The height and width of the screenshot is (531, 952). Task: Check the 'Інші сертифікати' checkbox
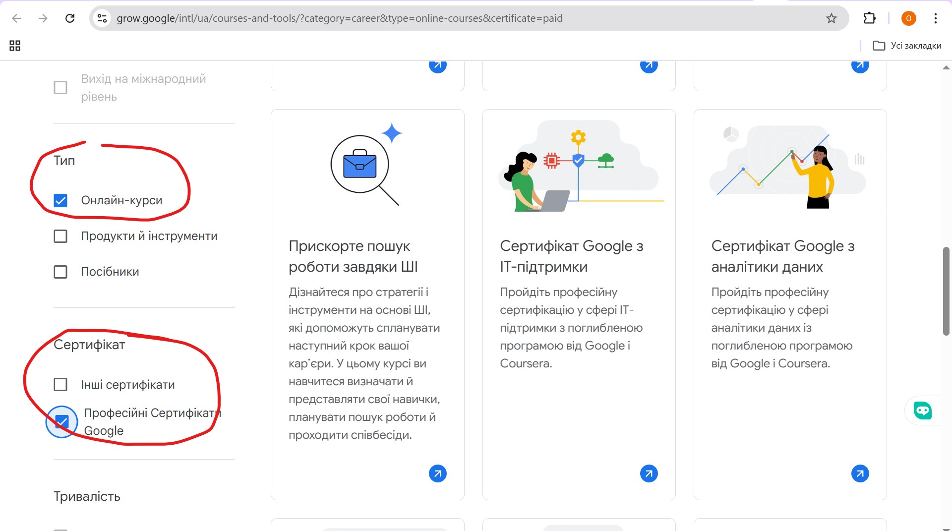60,385
